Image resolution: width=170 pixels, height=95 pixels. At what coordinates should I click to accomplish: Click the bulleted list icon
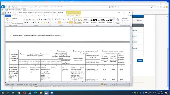coord(53,19)
